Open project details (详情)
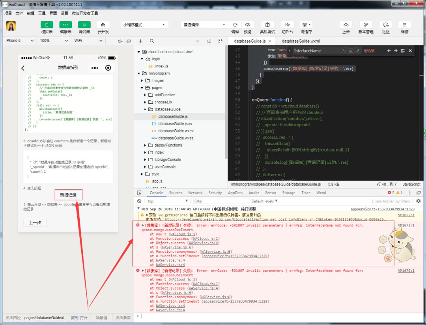 [x=405, y=25]
